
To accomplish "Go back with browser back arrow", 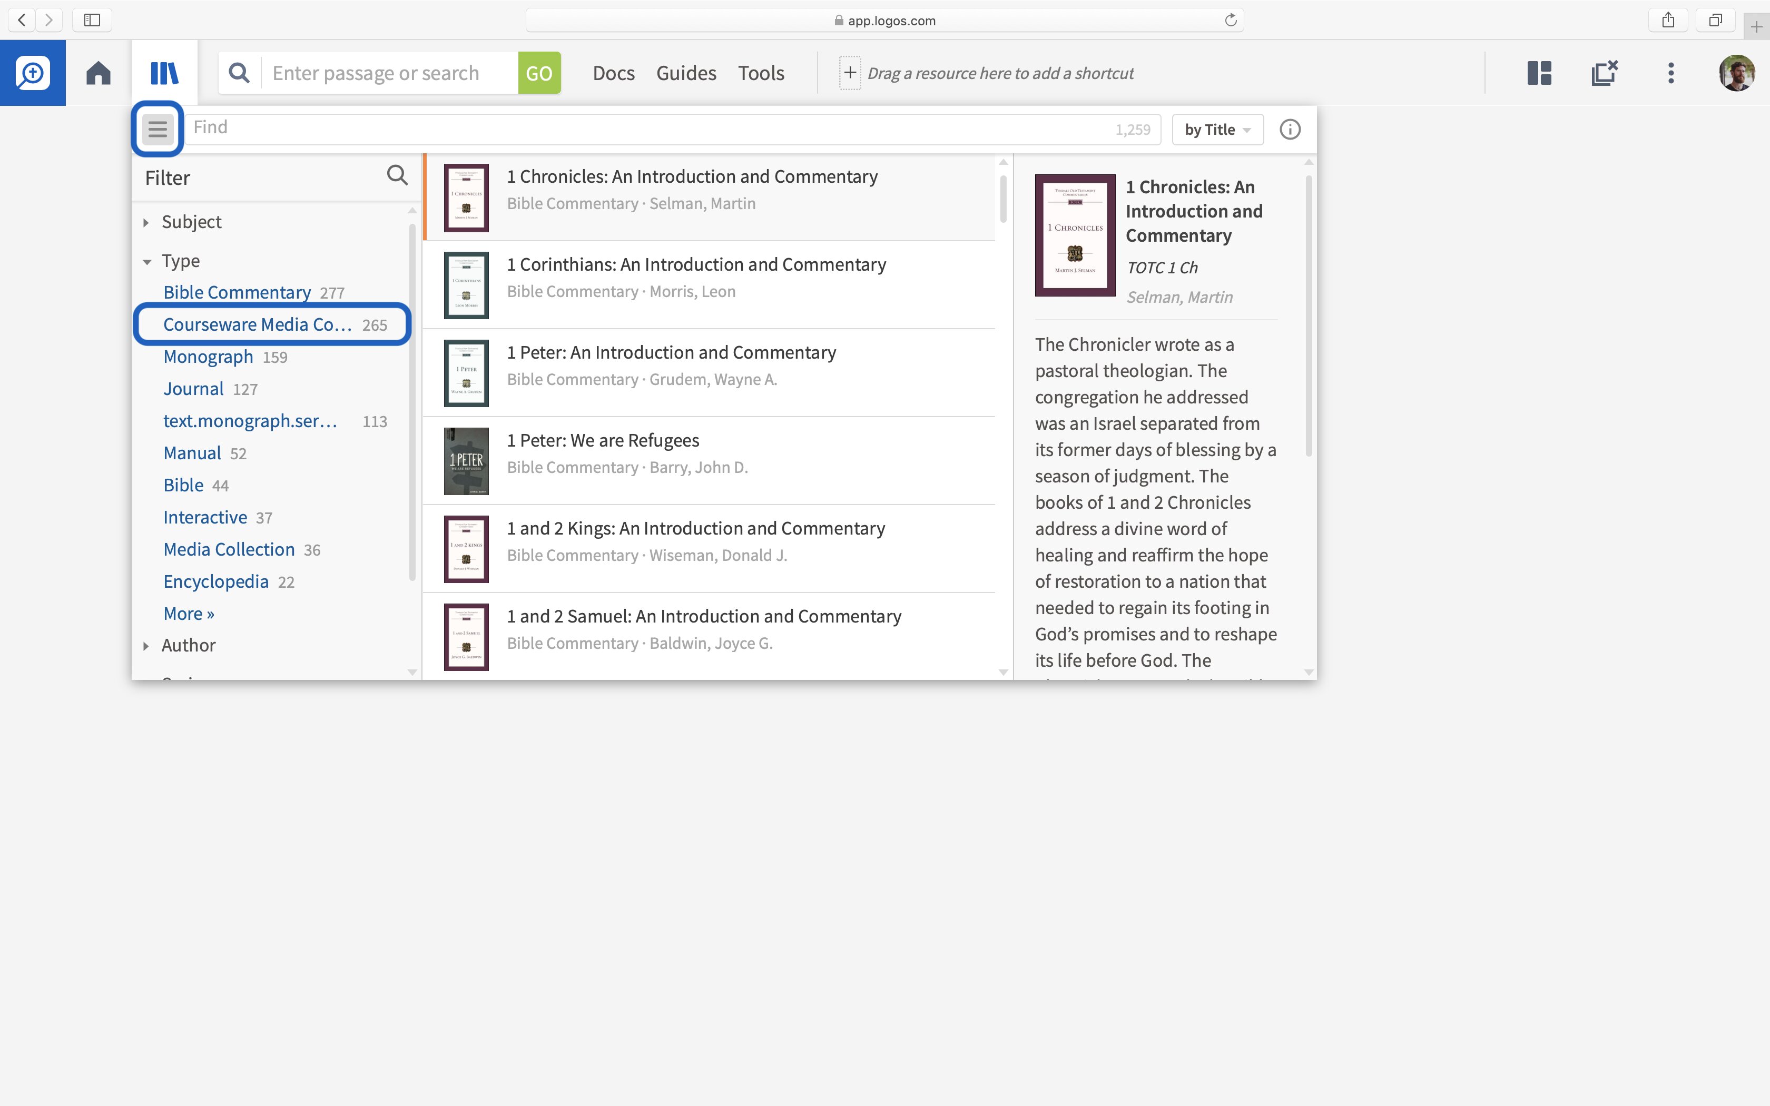I will pyautogui.click(x=22, y=20).
